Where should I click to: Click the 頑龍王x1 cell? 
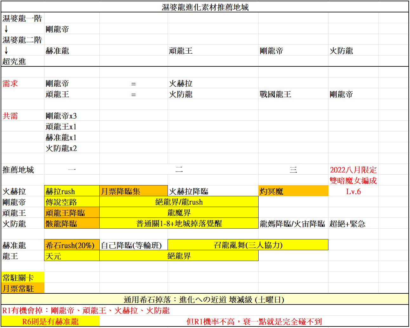tap(72, 126)
